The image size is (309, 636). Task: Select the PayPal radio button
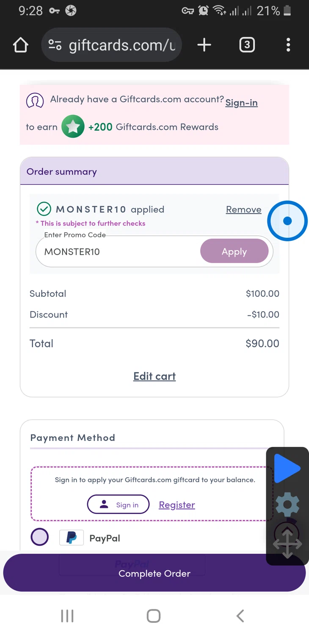40,537
